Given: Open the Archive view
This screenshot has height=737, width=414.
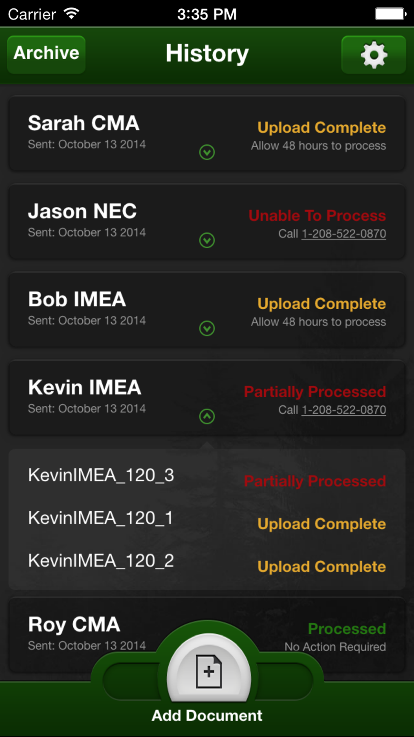Looking at the screenshot, I should [46, 54].
